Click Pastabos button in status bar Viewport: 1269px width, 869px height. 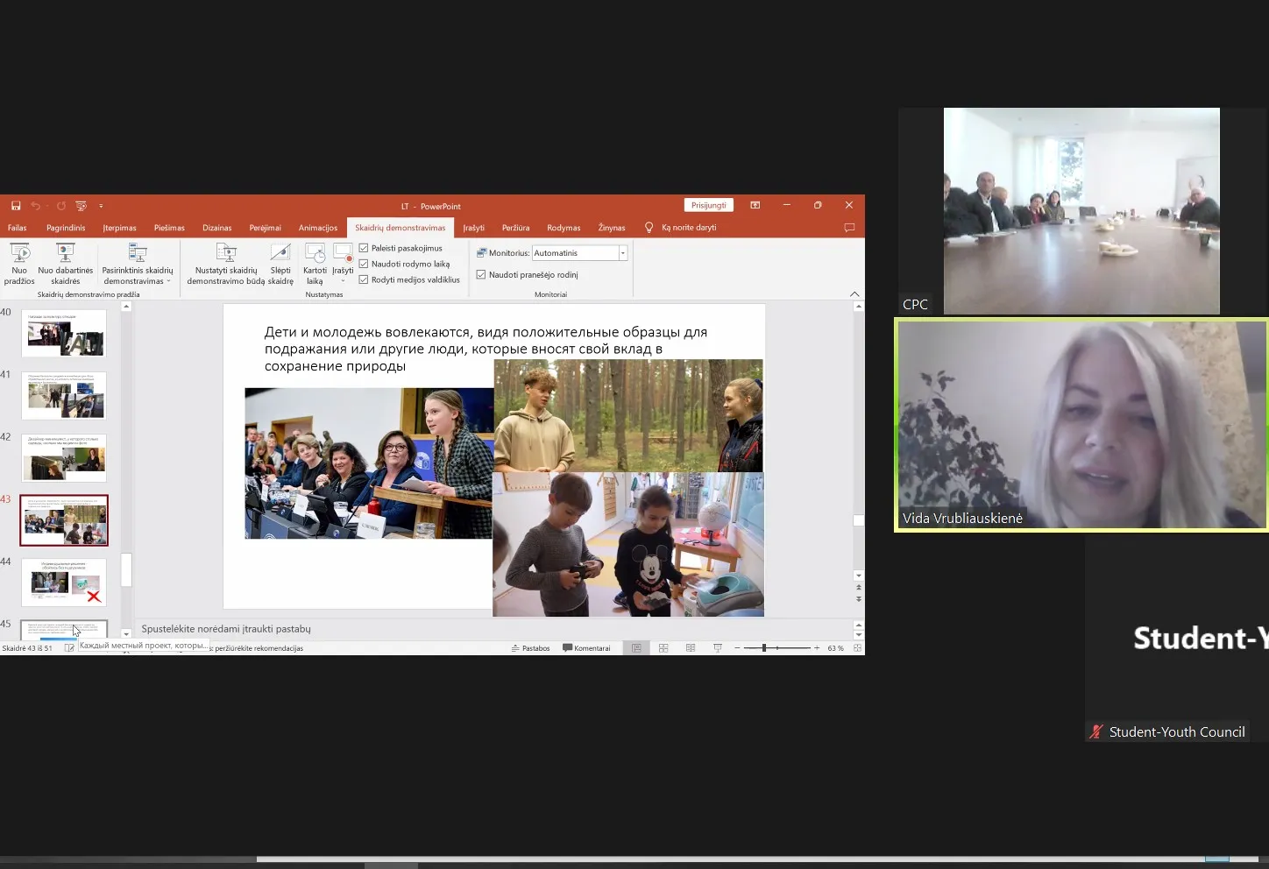coord(531,648)
